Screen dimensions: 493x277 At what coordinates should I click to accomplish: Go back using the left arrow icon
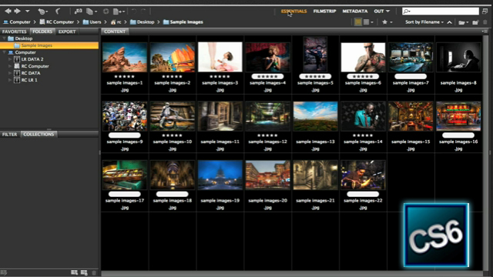[8, 12]
